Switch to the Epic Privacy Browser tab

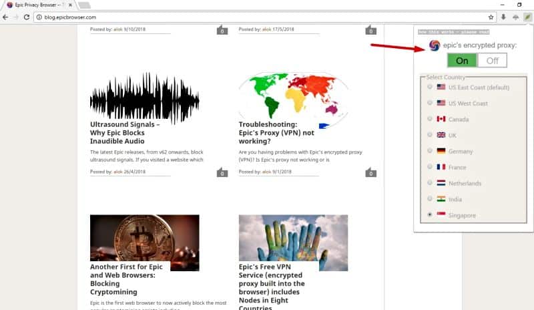39,5
